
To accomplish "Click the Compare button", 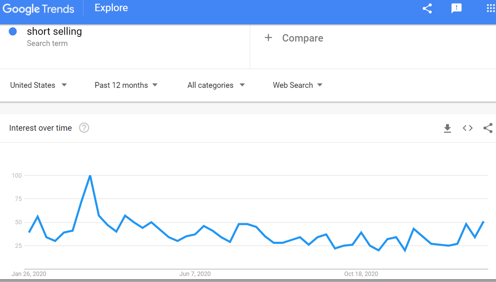I will pyautogui.click(x=302, y=38).
